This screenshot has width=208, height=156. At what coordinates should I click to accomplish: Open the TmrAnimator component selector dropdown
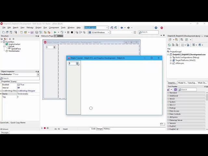(38, 74)
